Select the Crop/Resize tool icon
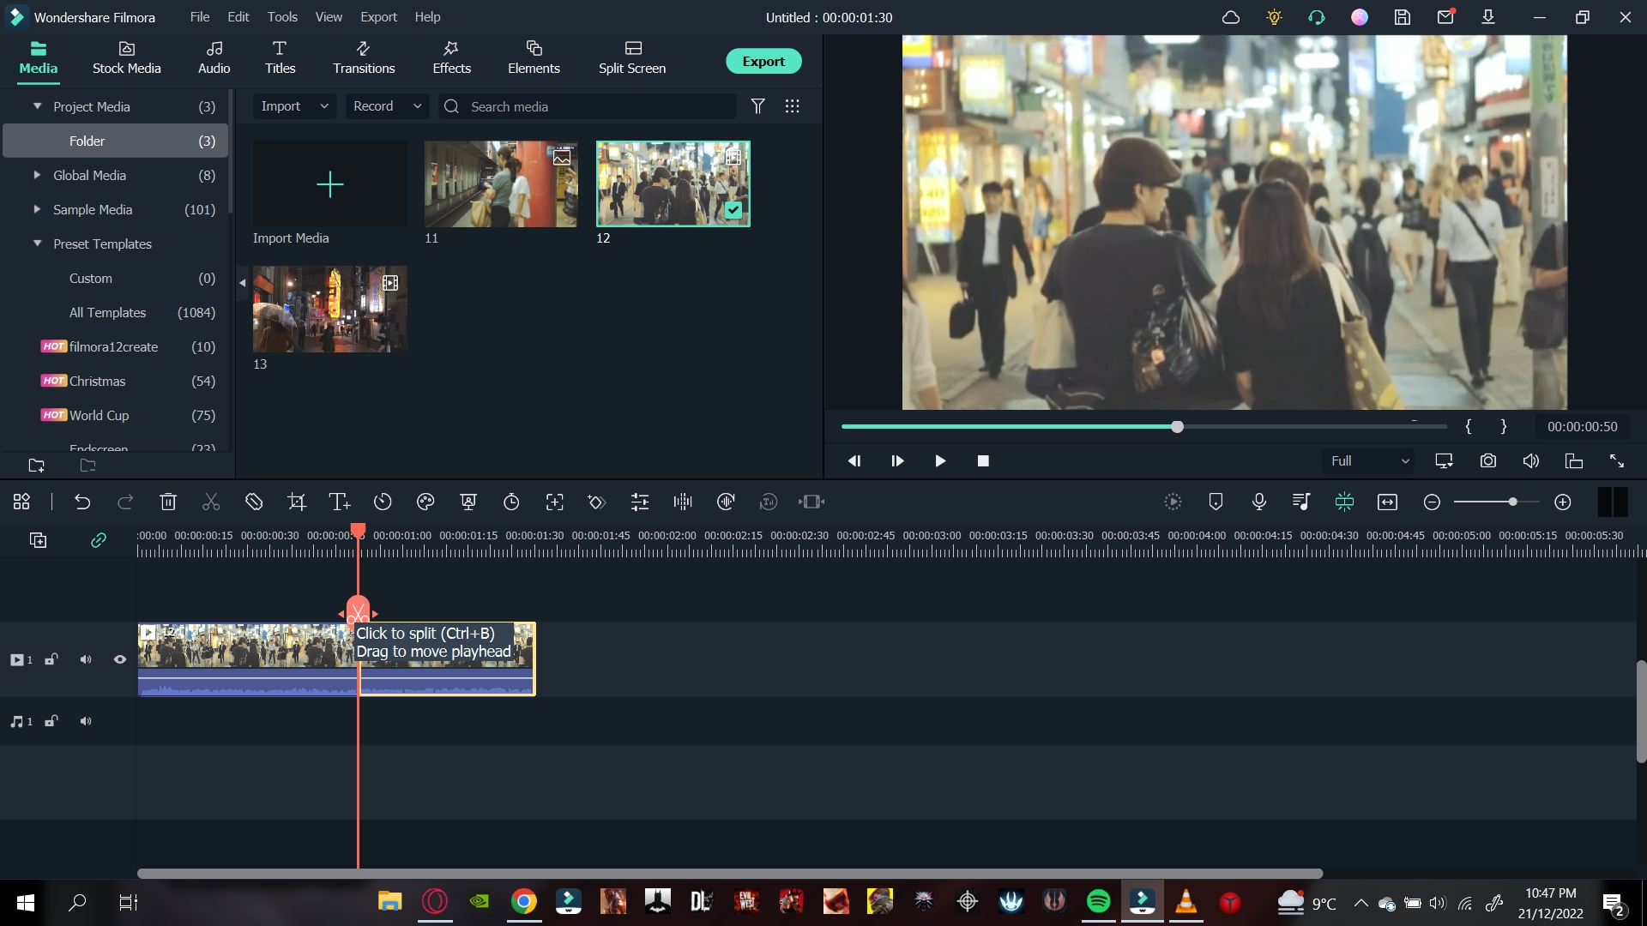 point(296,502)
